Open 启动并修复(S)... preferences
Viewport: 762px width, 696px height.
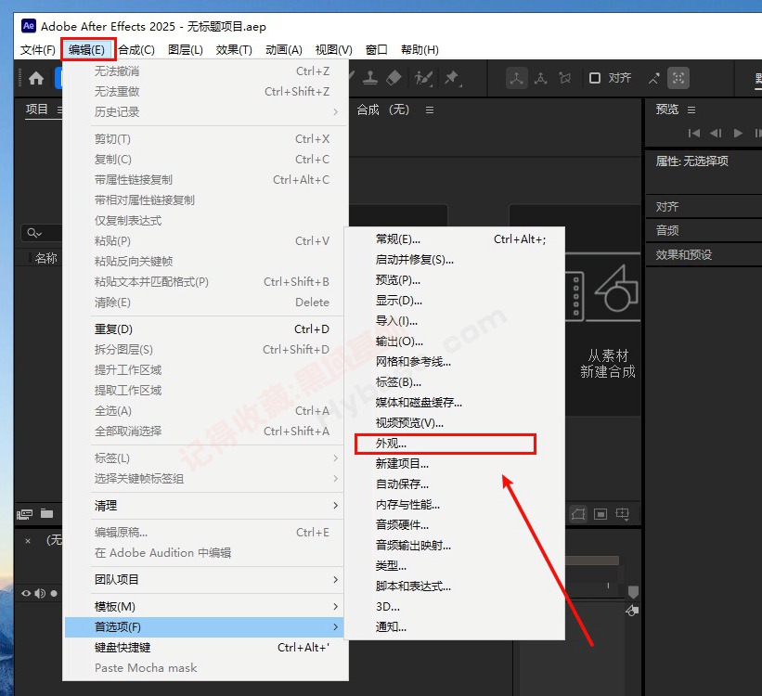coord(455,260)
